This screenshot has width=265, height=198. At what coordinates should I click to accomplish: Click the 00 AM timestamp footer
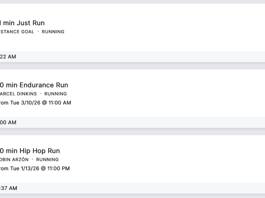[x=132, y=122]
